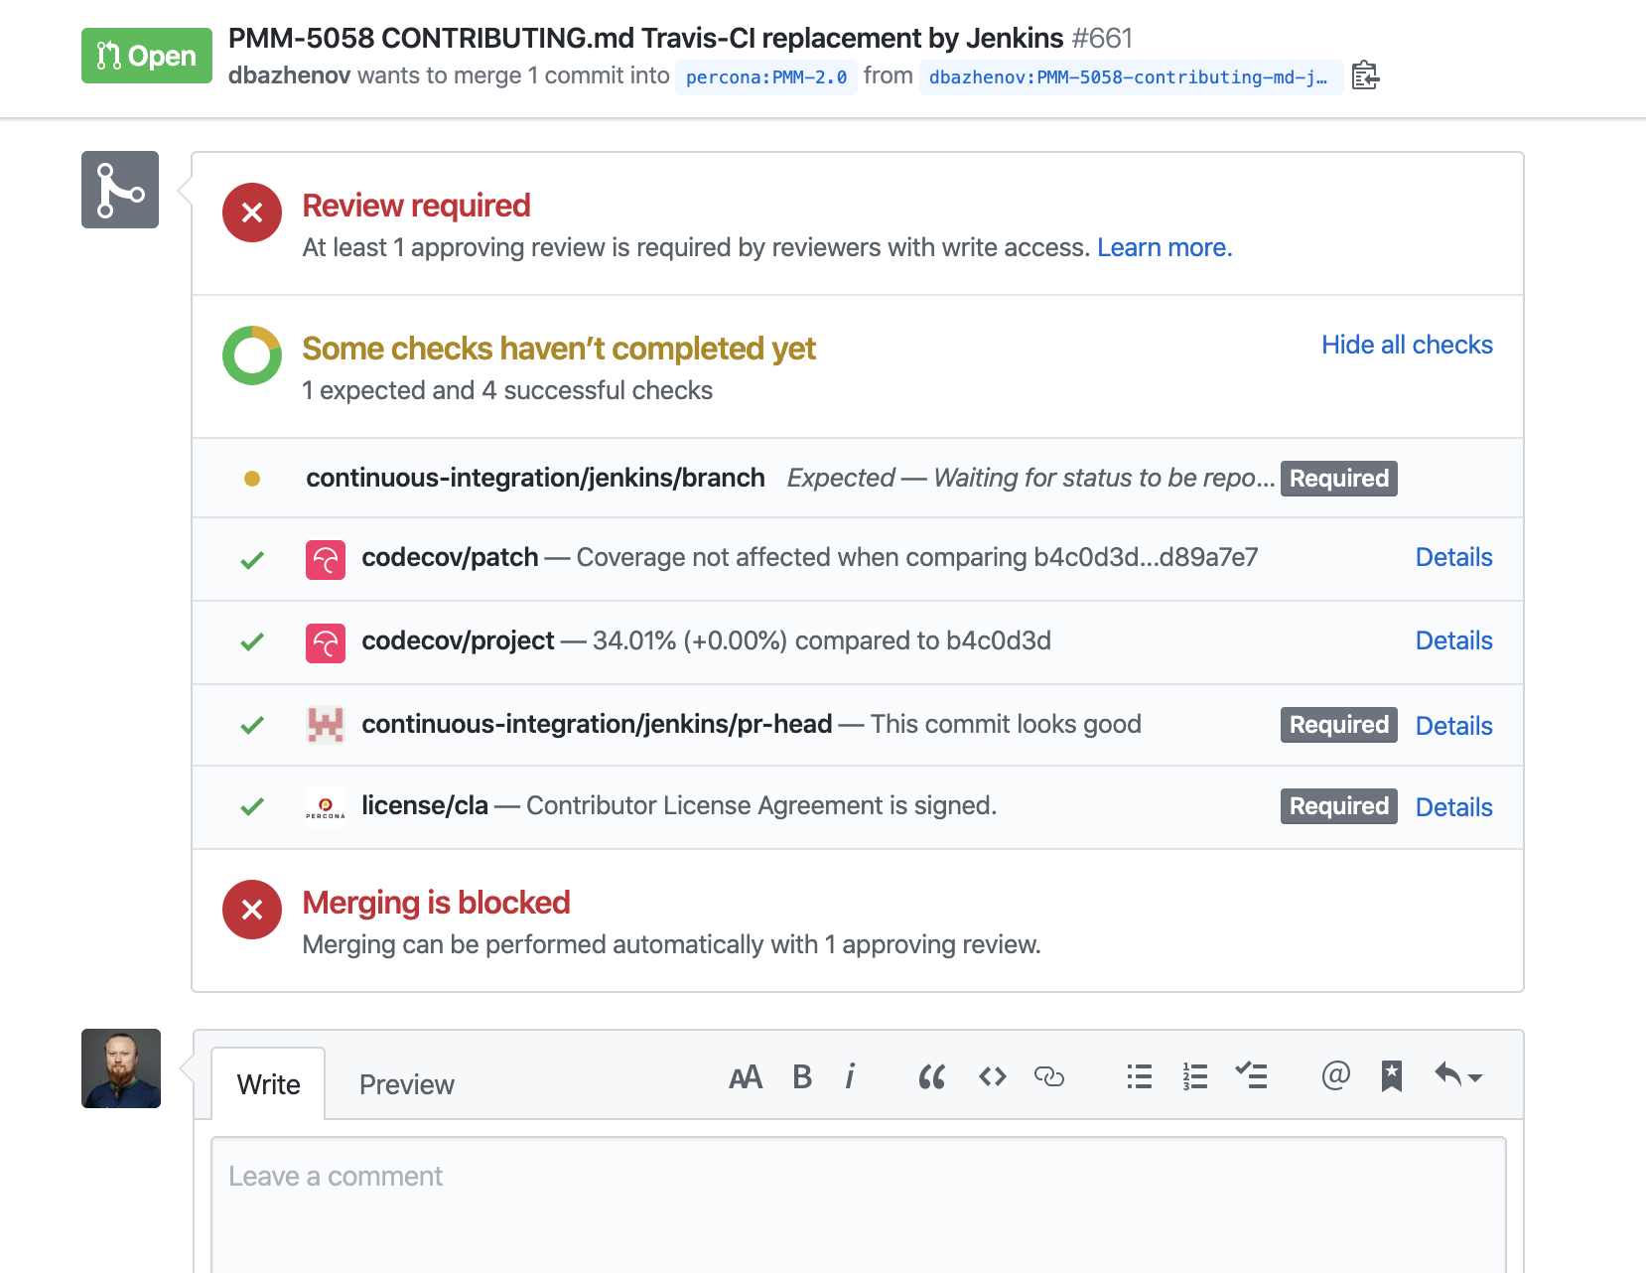Select the Write tab

268,1084
